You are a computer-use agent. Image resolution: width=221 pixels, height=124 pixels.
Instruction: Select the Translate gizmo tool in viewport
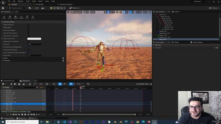pyautogui.click(x=108, y=12)
